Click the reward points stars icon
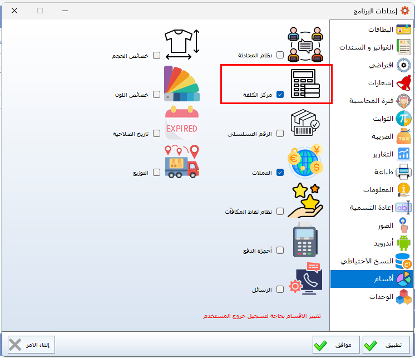This screenshot has width=415, height=358. [x=305, y=202]
